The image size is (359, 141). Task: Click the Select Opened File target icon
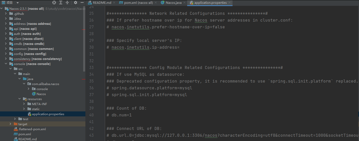pyautogui.click(x=54, y=3)
